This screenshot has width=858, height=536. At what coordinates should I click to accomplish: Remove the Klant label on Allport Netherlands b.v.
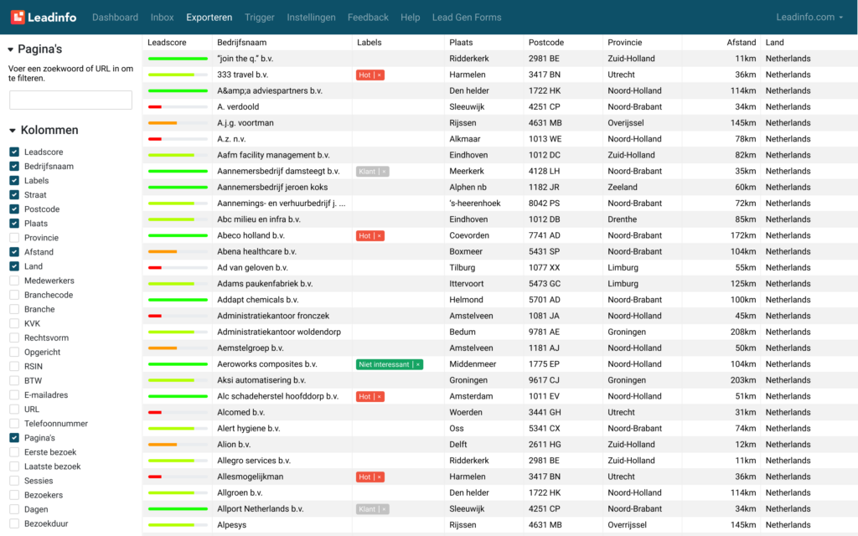click(384, 509)
